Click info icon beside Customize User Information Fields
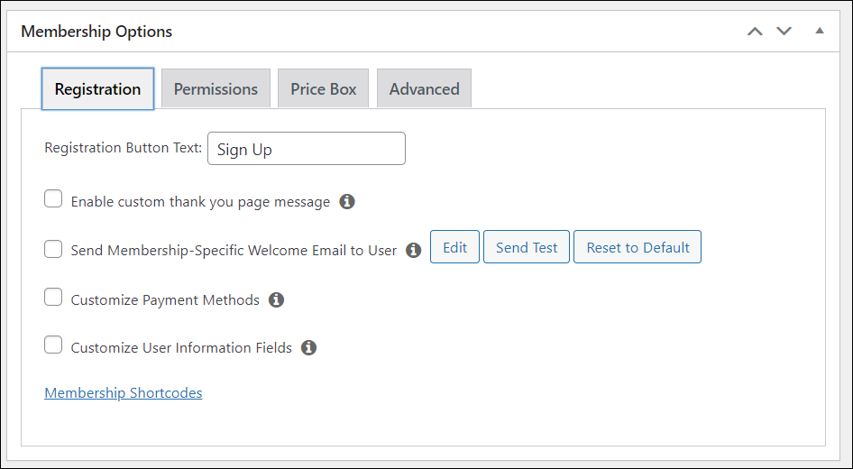 coord(309,347)
